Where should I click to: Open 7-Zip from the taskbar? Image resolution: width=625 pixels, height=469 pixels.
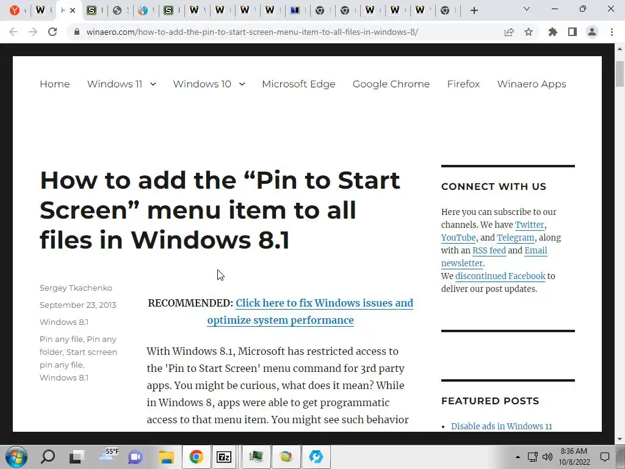(x=224, y=457)
